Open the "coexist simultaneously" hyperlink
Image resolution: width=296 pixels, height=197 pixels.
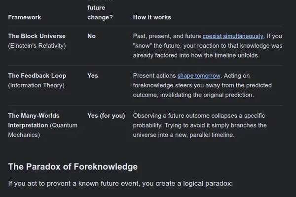click(233, 36)
